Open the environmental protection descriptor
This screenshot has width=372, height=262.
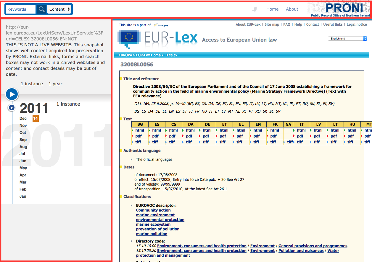160,220
